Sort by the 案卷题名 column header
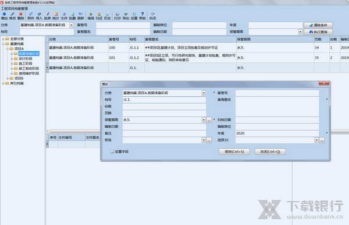 click(190, 40)
